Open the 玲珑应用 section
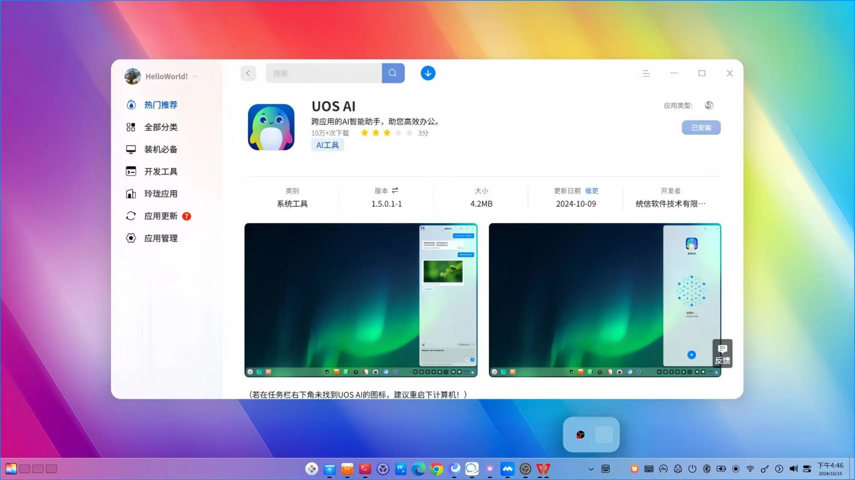This screenshot has width=855, height=480. [160, 194]
